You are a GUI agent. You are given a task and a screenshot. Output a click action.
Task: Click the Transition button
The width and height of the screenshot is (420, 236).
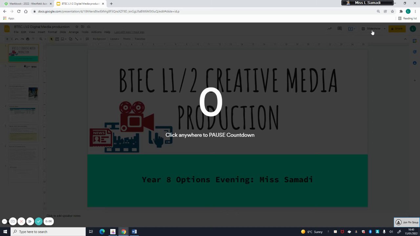click(x=140, y=39)
